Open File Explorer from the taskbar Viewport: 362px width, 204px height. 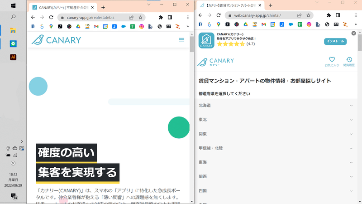(13, 30)
